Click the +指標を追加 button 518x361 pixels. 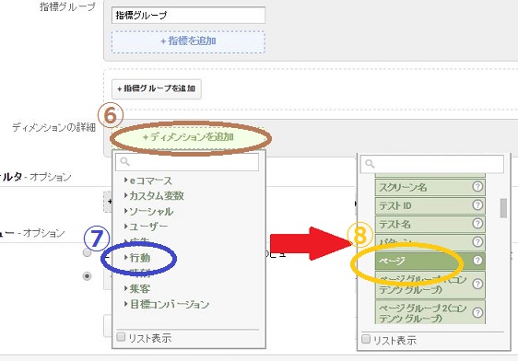point(188,41)
